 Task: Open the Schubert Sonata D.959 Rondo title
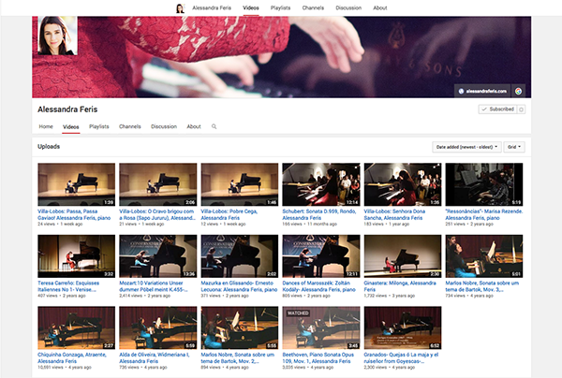click(319, 214)
